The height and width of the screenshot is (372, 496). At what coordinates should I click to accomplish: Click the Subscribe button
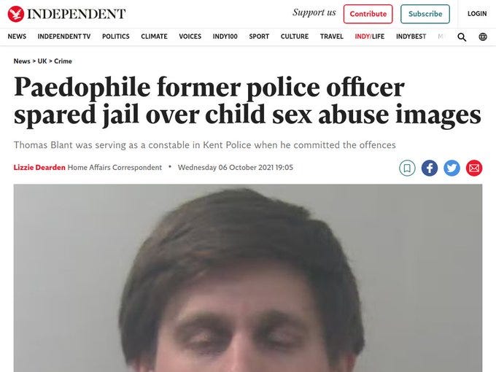pyautogui.click(x=425, y=14)
